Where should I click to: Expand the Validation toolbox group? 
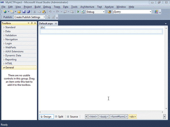pos(4,36)
